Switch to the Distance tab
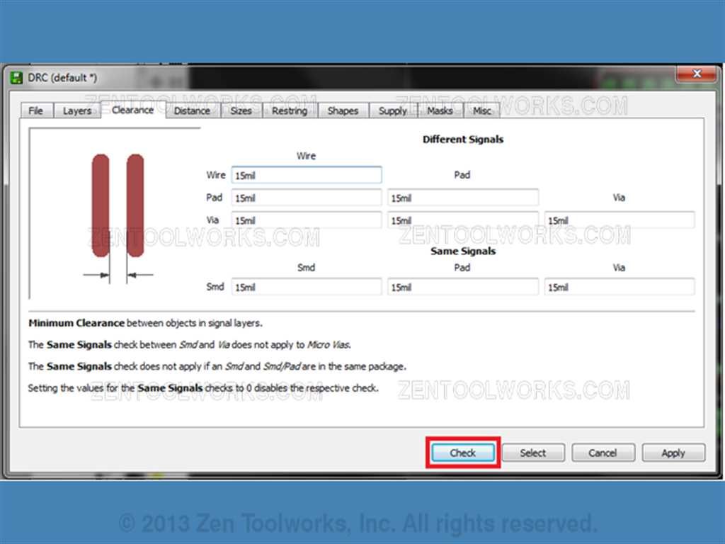 [x=192, y=111]
